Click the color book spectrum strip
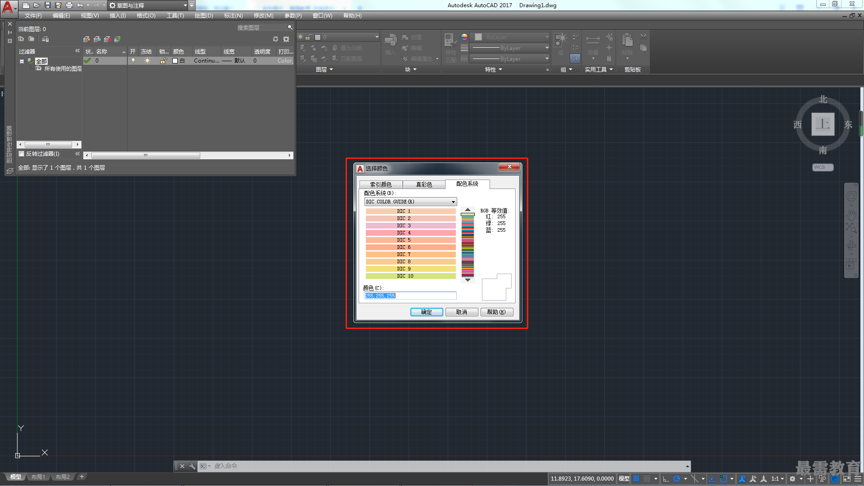This screenshot has height=486, width=864. pos(468,245)
